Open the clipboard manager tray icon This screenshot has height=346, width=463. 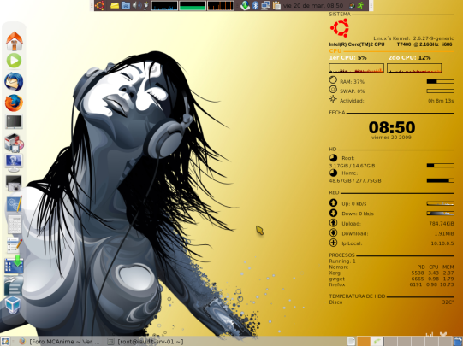click(276, 5)
